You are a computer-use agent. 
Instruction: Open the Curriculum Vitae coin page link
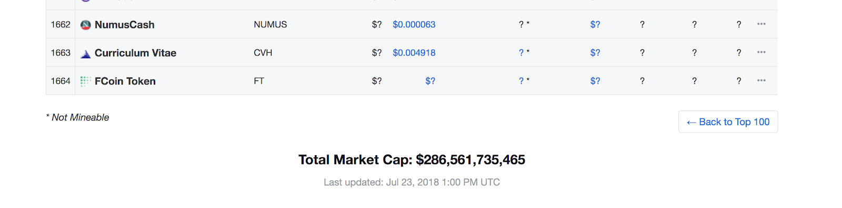tap(135, 53)
